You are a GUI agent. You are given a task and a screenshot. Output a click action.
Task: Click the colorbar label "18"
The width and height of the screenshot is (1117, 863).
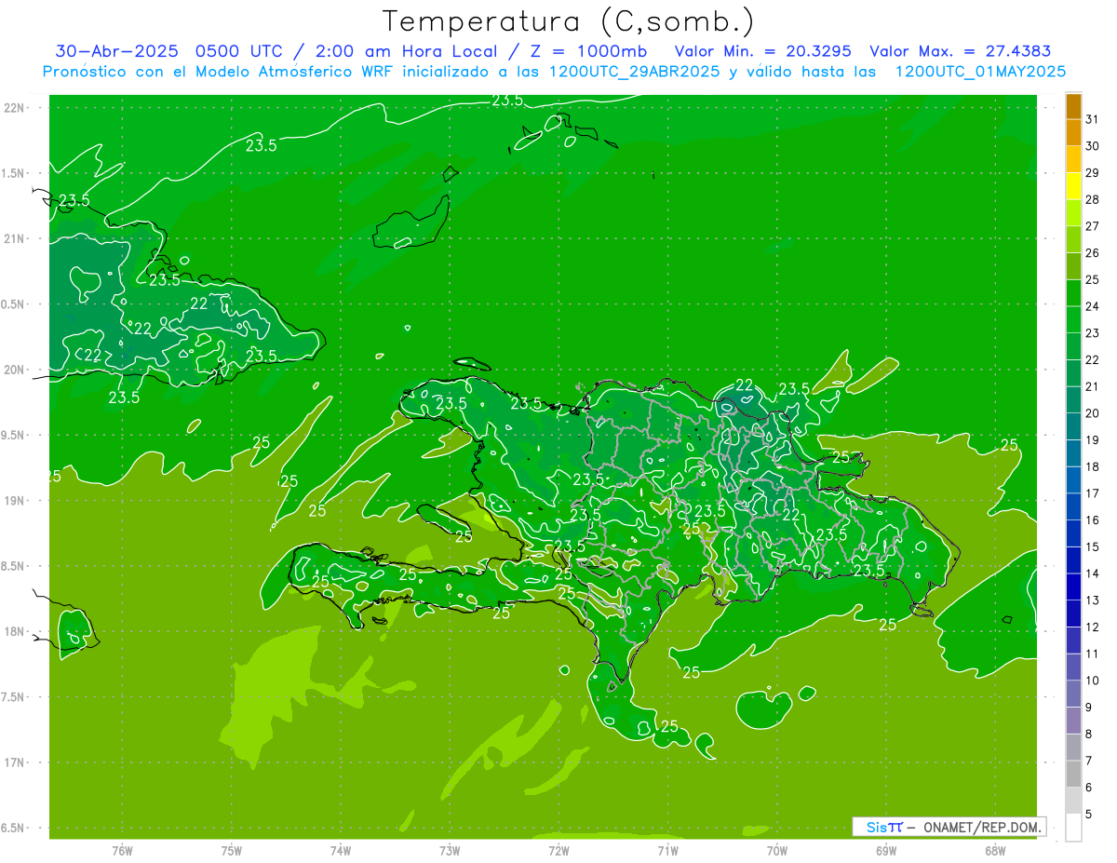pos(1093,466)
